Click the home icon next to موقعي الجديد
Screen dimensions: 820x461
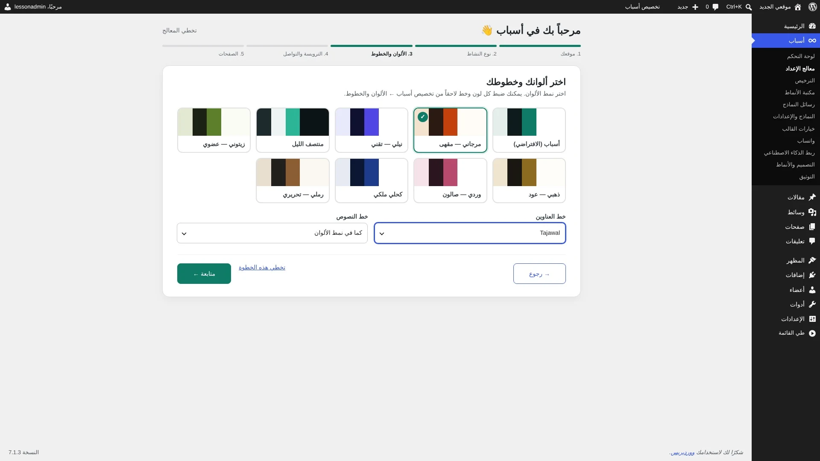(x=798, y=7)
